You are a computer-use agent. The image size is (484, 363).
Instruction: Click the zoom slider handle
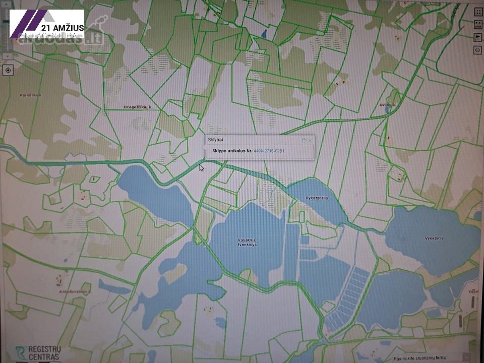pyautogui.click(x=6, y=21)
